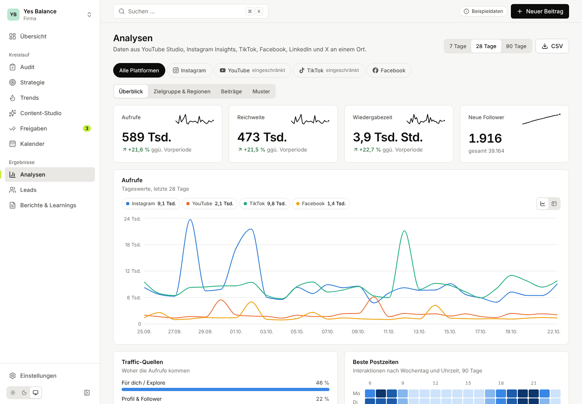Click the YB workspace avatar

[13, 15]
